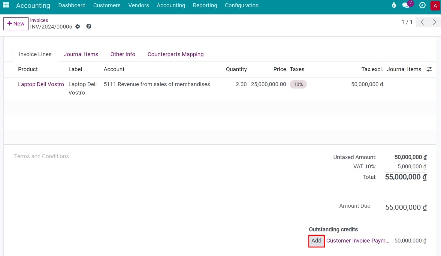Image resolution: width=441 pixels, height=256 pixels.
Task: Open the user avatar A menu
Action: [x=435, y=5]
